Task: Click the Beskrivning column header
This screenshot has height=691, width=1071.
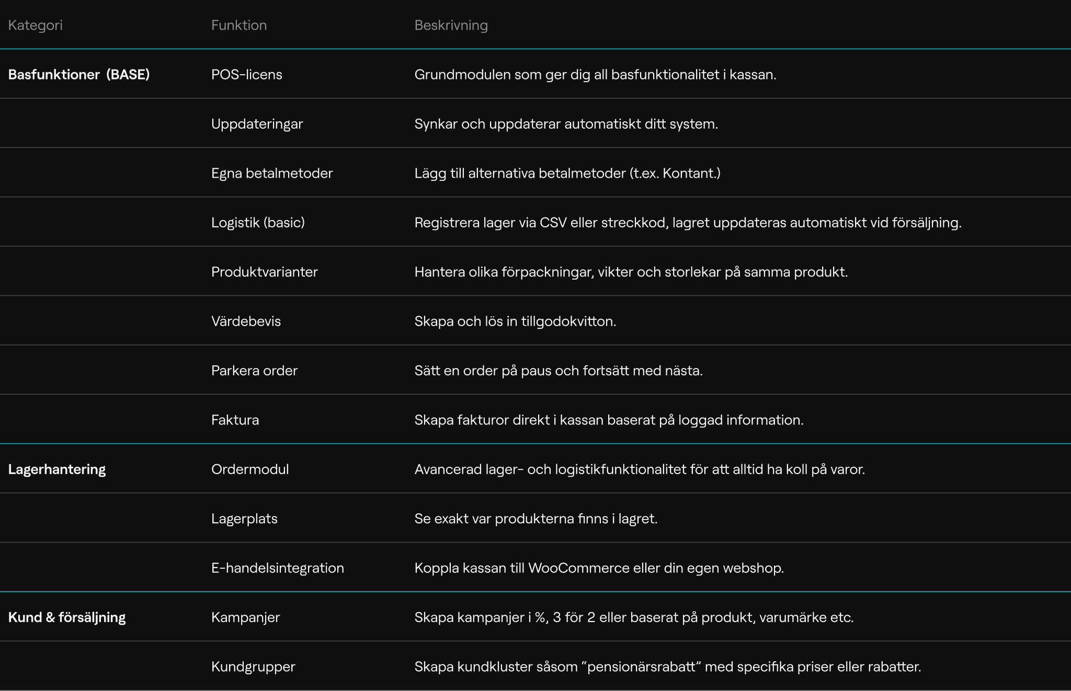Action: pyautogui.click(x=451, y=25)
